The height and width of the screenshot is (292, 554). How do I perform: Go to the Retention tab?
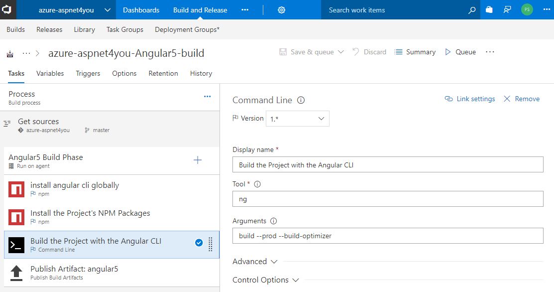(163, 74)
